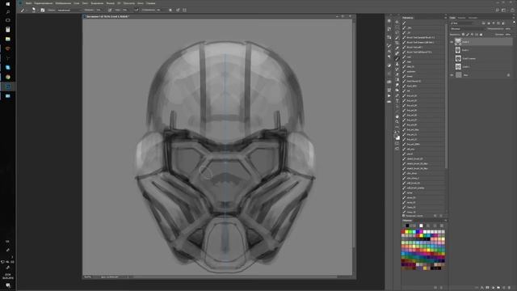
Task: Open the Редактирование menu
Action: 44,3
